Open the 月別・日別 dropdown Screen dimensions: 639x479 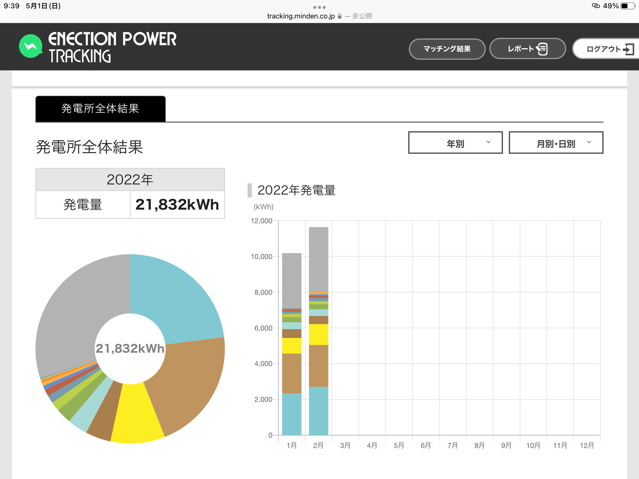pos(556,143)
